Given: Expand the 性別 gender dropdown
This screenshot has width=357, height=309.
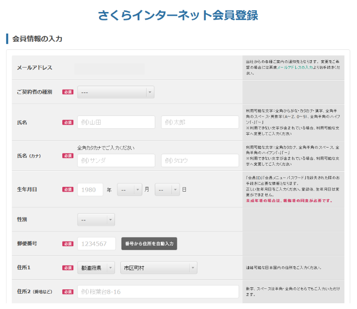Looking at the screenshot, I should (x=96, y=220).
